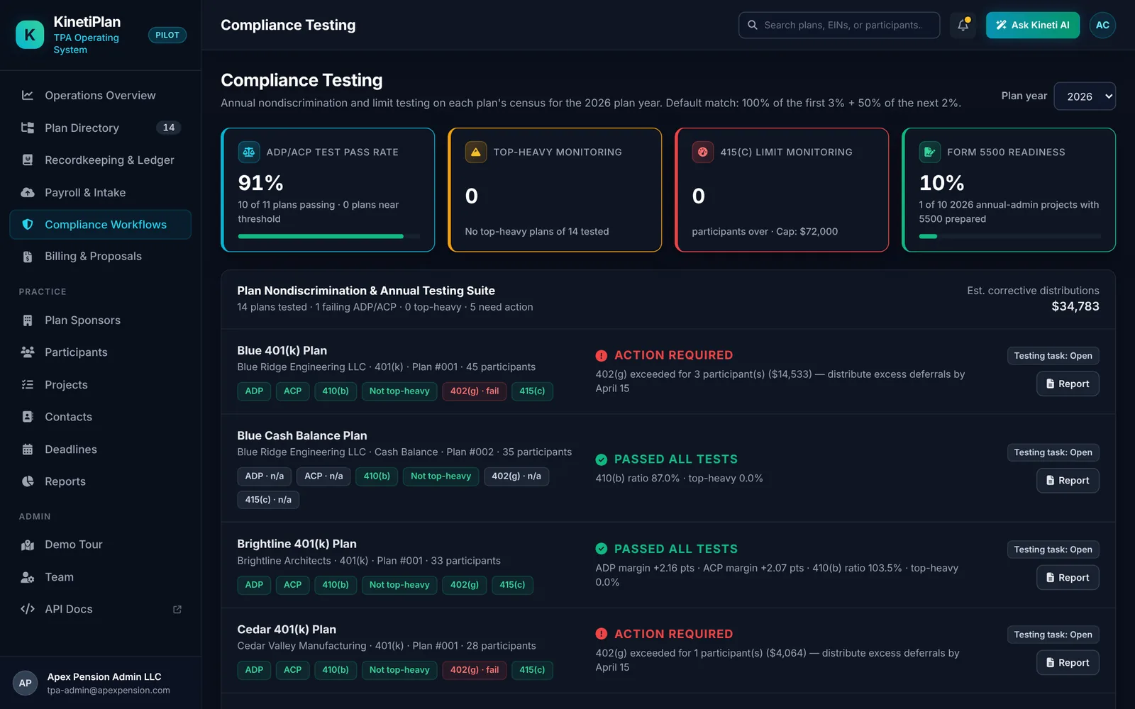Click the Passed All Tests checkmark for Brightline 401(k) Plan

click(x=602, y=549)
